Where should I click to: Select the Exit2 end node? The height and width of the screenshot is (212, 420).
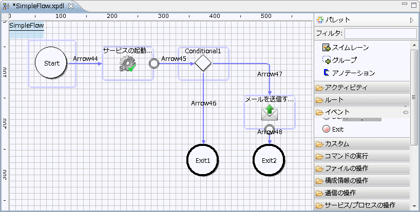coord(269,160)
